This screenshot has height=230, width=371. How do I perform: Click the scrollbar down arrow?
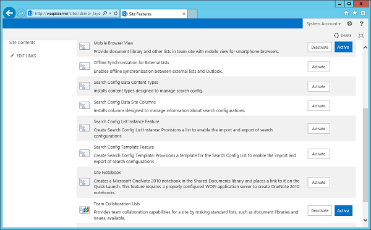tap(365, 220)
